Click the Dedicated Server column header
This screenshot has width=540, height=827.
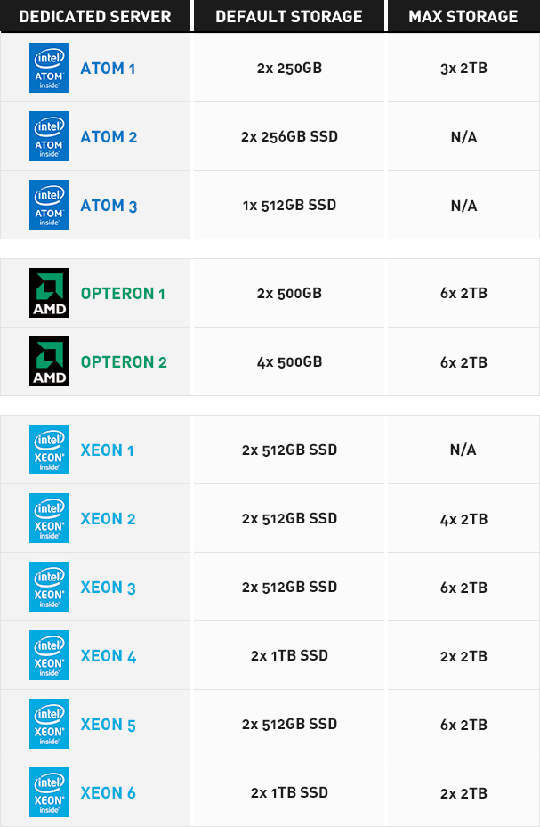95,16
